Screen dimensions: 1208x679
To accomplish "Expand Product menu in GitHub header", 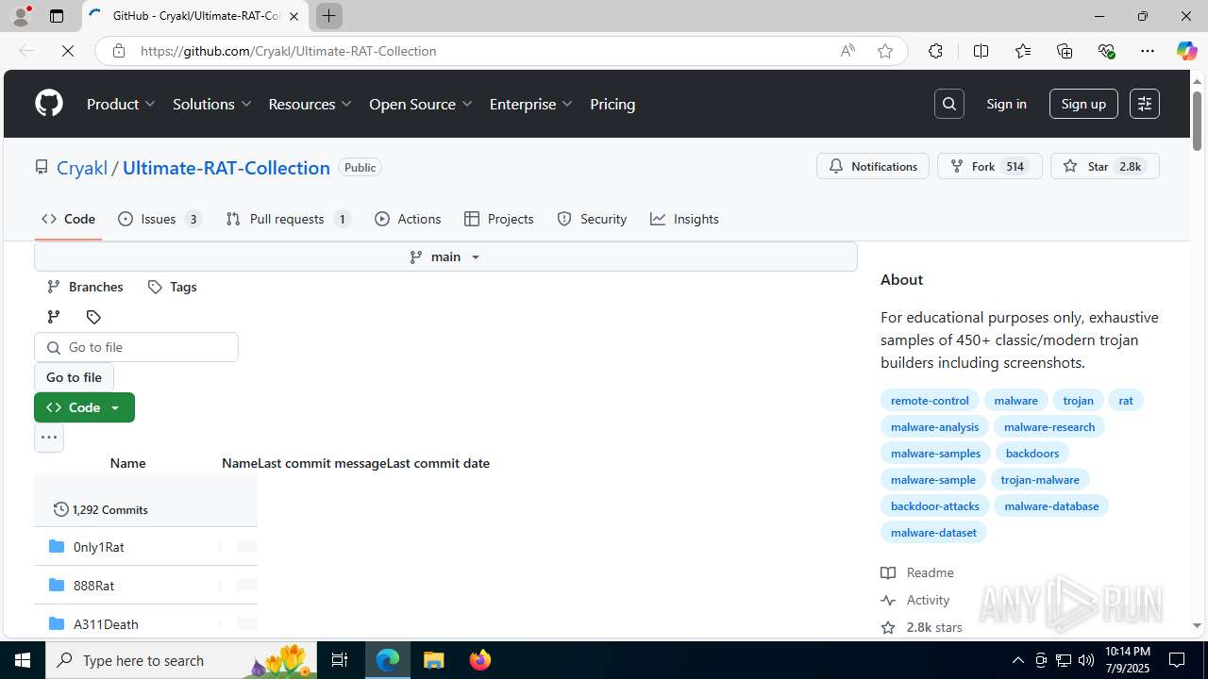I will pyautogui.click(x=121, y=104).
